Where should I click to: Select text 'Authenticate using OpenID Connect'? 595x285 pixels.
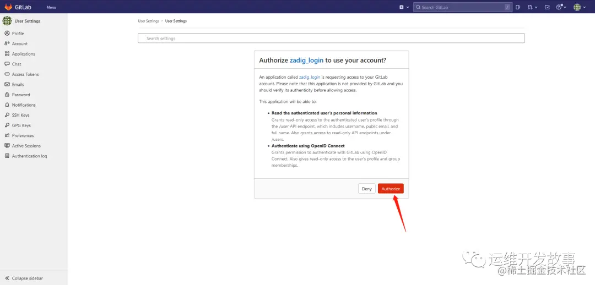308,146
